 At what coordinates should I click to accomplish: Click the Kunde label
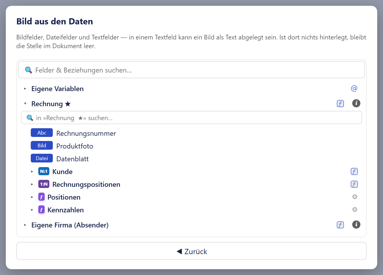(62, 172)
